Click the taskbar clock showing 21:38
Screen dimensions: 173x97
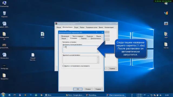coord(167,95)
